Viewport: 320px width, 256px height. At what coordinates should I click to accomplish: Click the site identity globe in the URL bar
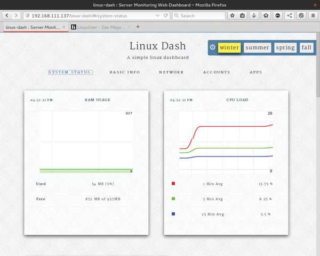pyautogui.click(x=27, y=15)
